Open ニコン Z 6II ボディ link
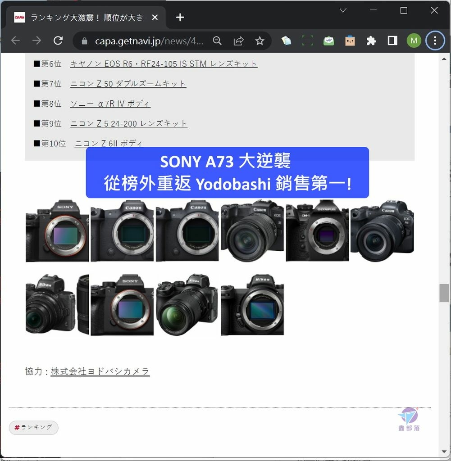The image size is (451, 461). pos(109,143)
